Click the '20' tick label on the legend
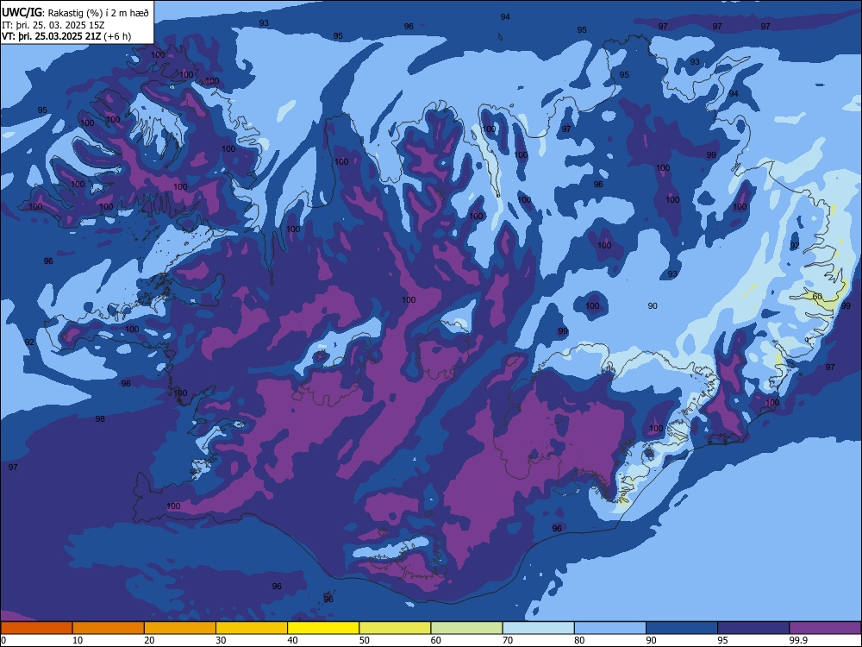862x647 pixels. pos(149,640)
